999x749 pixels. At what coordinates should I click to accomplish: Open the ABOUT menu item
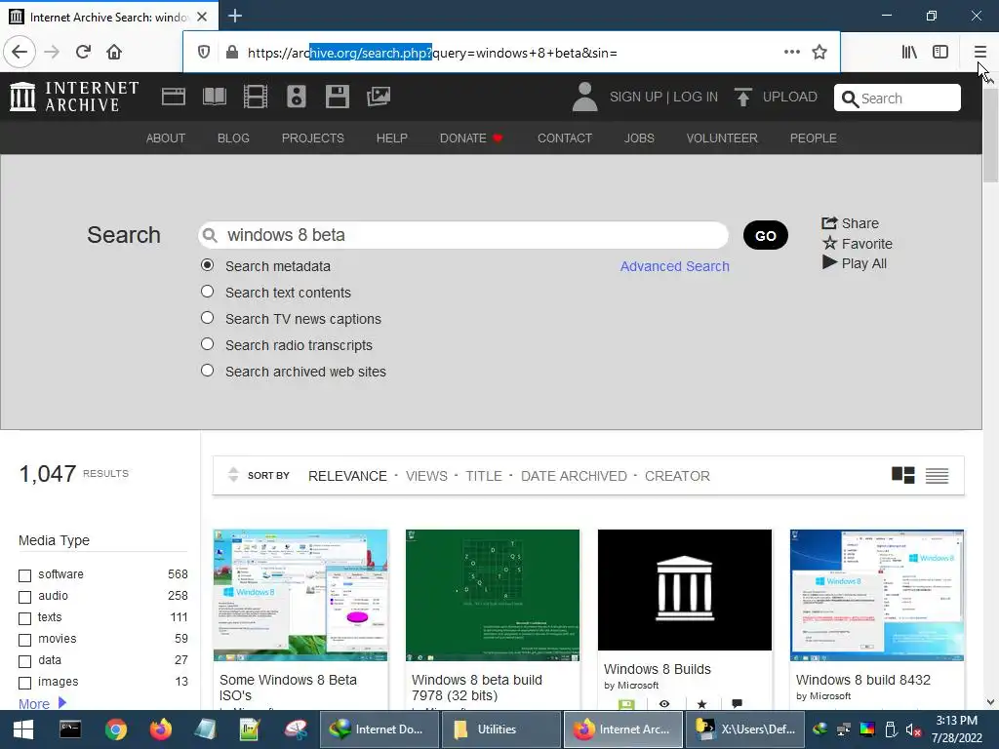[x=166, y=138]
